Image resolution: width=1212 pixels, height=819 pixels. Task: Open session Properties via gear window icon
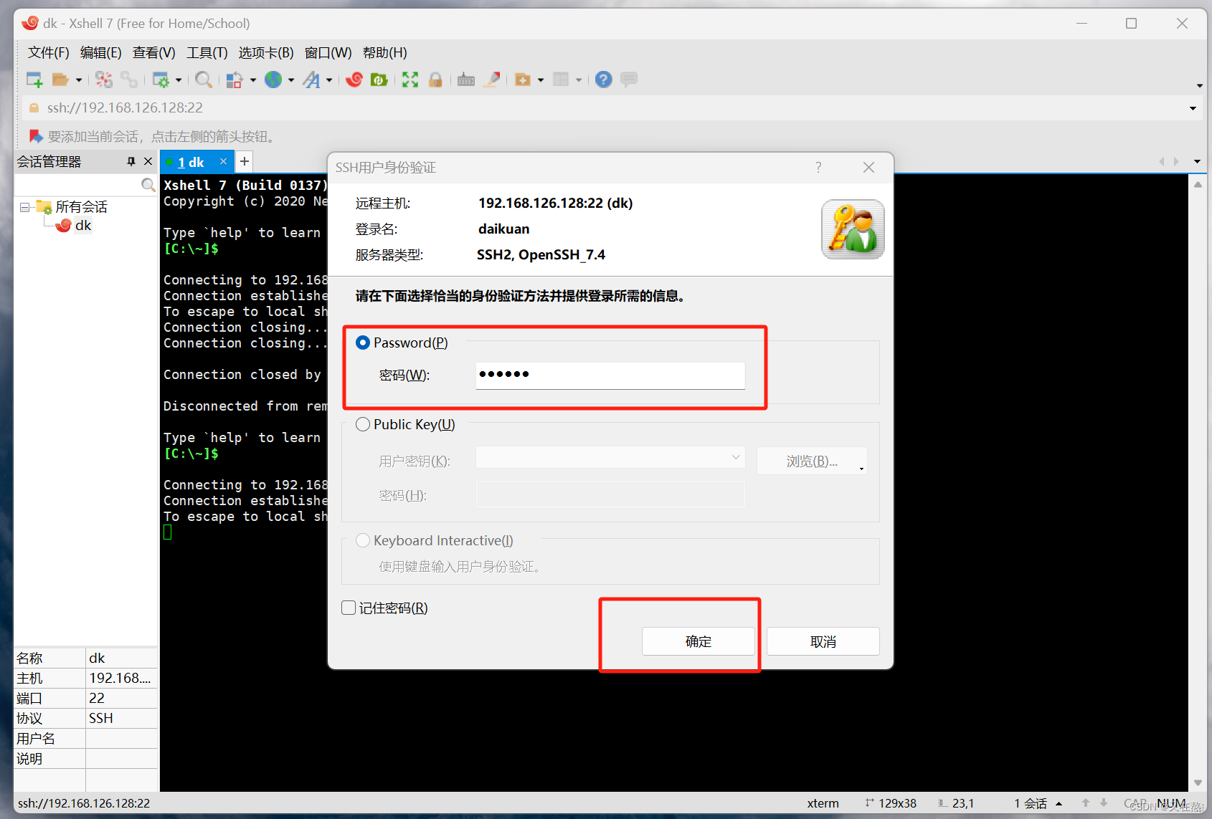coord(161,80)
